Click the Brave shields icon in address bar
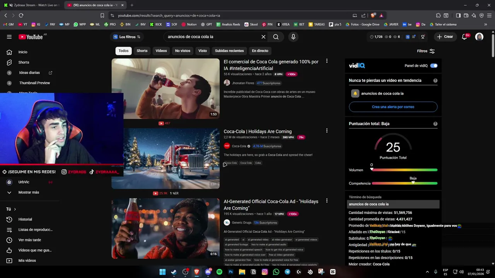This screenshot has height=278, width=495. 373,15
